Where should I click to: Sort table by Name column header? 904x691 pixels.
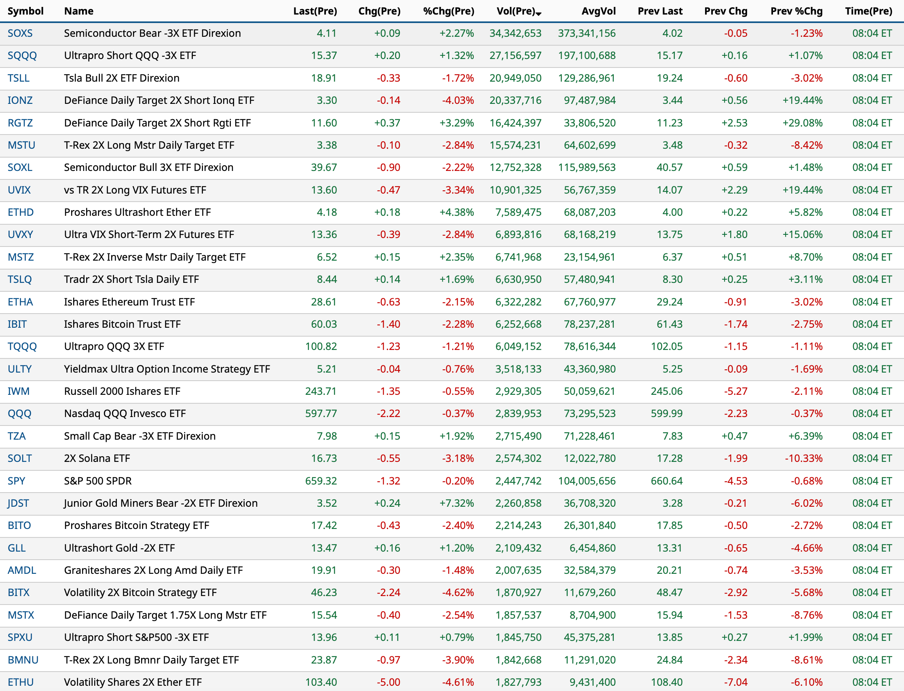pyautogui.click(x=78, y=11)
